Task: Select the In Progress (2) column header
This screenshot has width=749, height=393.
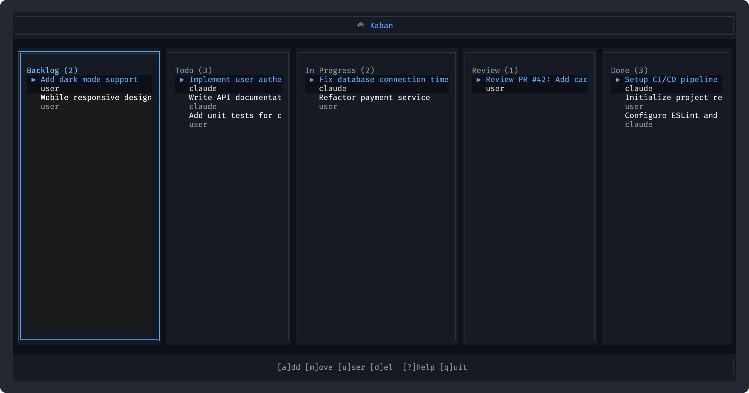Action: [x=339, y=70]
